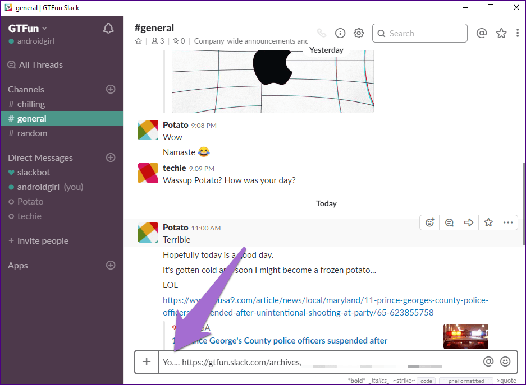Open direct message with Potato
Image resolution: width=526 pixels, height=385 pixels.
tap(62, 202)
